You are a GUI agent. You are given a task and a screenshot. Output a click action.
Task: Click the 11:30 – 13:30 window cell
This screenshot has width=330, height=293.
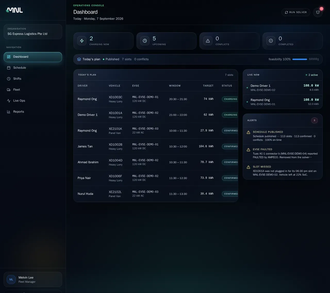(x=178, y=194)
